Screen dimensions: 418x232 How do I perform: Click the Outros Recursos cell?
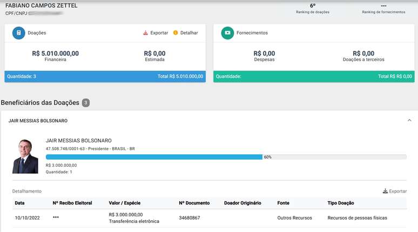[294, 218]
